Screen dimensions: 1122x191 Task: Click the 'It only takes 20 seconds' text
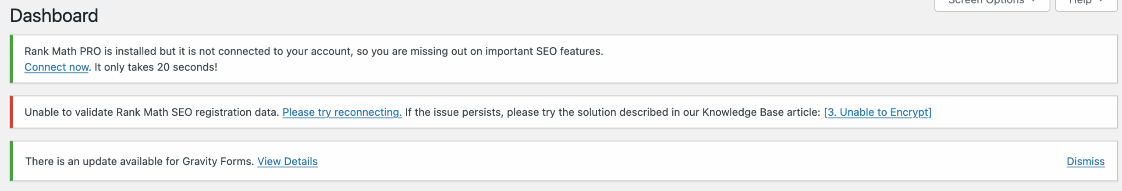click(156, 67)
